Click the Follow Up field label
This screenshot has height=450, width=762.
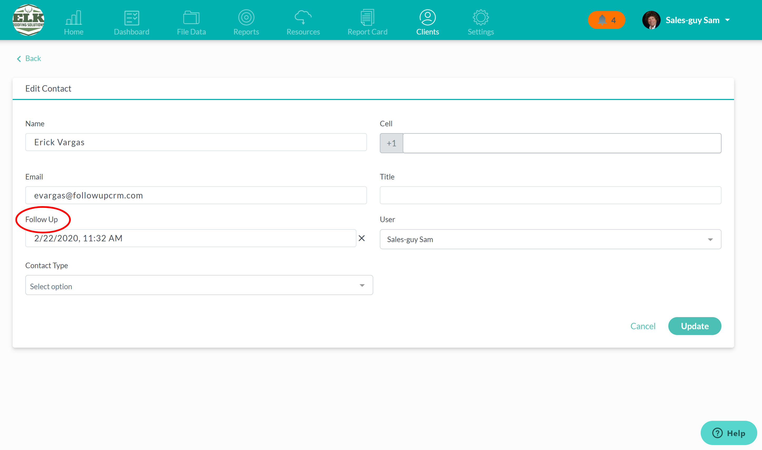[42, 219]
